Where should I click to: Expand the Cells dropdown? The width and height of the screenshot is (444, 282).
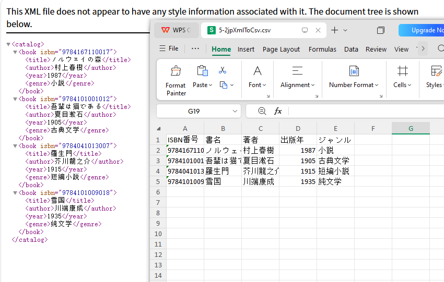(x=410, y=85)
